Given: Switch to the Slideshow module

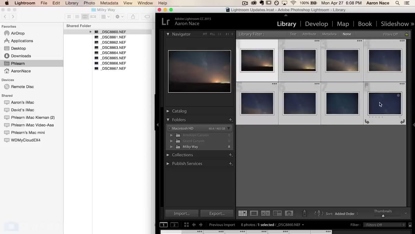Looking at the screenshot, I should pyautogui.click(x=395, y=24).
